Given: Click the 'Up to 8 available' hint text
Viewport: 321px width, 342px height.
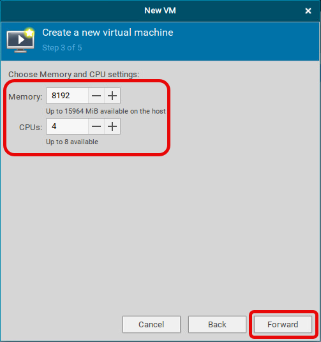Looking at the screenshot, I should coord(72,142).
